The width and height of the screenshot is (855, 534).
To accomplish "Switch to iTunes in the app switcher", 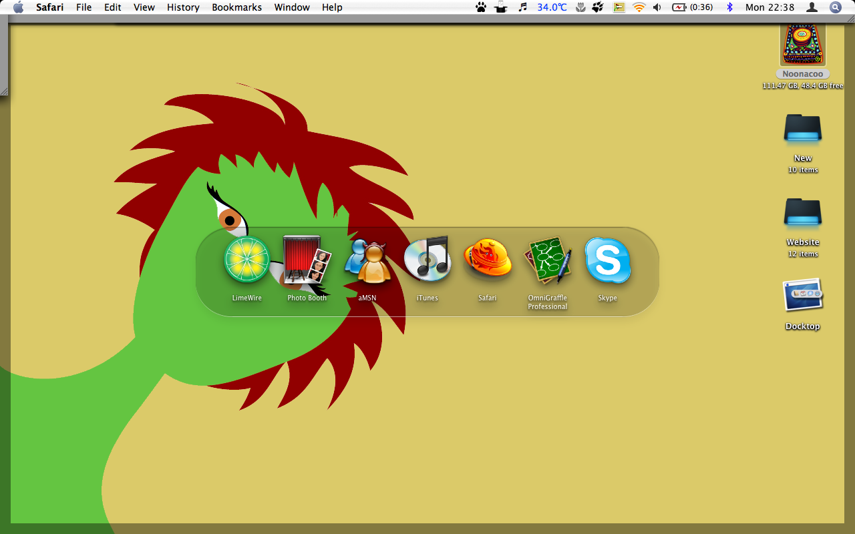I will pos(427,260).
